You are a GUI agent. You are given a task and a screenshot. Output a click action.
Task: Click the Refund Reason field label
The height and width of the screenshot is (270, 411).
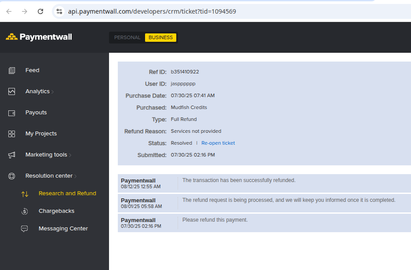pos(145,131)
